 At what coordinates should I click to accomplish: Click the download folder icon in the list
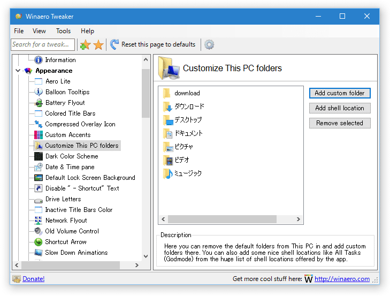coord(167,93)
